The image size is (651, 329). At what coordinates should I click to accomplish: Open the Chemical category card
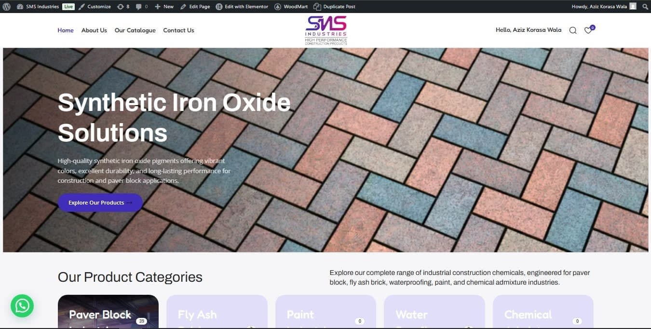[x=543, y=312]
